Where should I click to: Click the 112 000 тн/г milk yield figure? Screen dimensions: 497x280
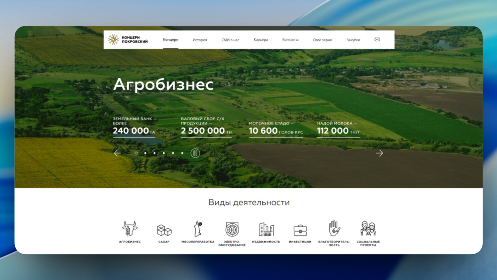pos(338,131)
